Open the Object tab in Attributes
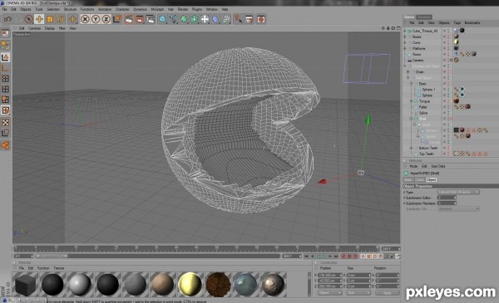Viewport: 499px width, 303px height. click(x=431, y=180)
